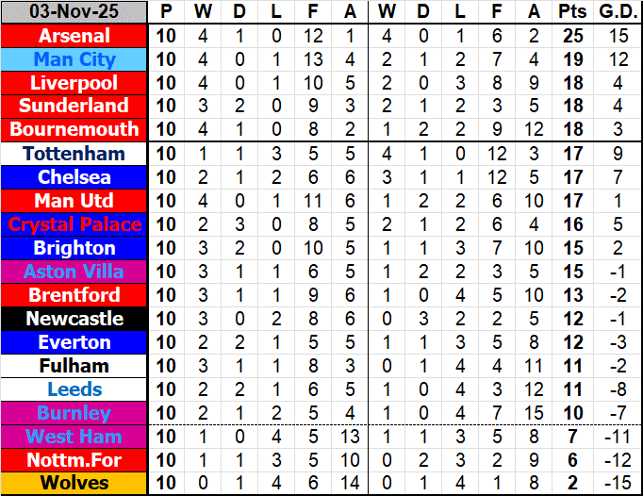Click the Crystal Palace team cell
Screen dimensions: 643x496
[74, 224]
